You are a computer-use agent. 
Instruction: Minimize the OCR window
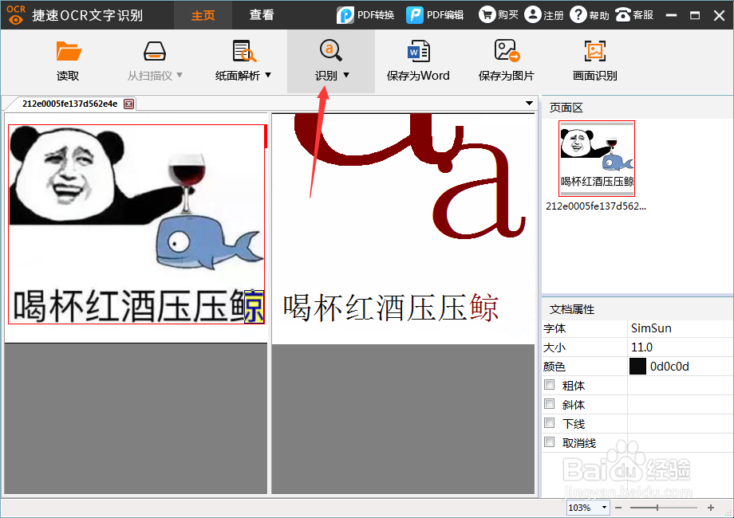[671, 15]
